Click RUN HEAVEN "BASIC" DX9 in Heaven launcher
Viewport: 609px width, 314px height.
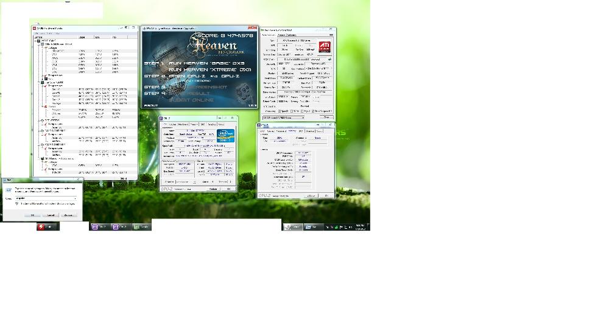pyautogui.click(x=207, y=63)
